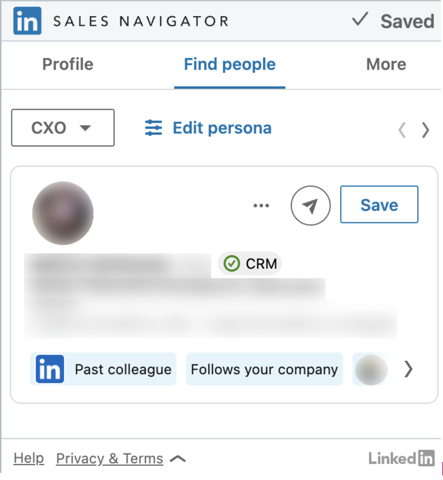The height and width of the screenshot is (480, 443).
Task: Open the three-dot overflow menu
Action: tap(261, 205)
